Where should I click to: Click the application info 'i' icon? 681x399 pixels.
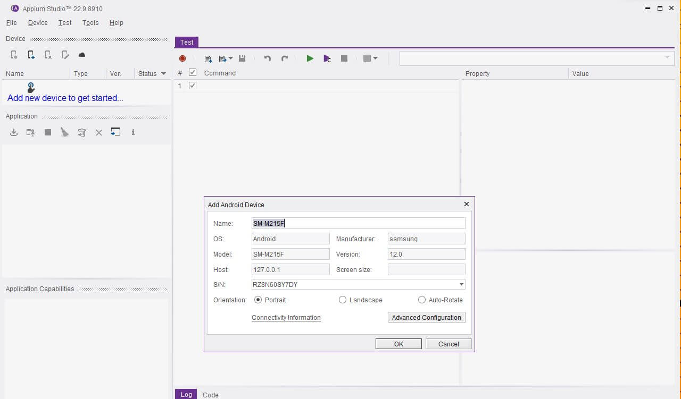(x=133, y=132)
